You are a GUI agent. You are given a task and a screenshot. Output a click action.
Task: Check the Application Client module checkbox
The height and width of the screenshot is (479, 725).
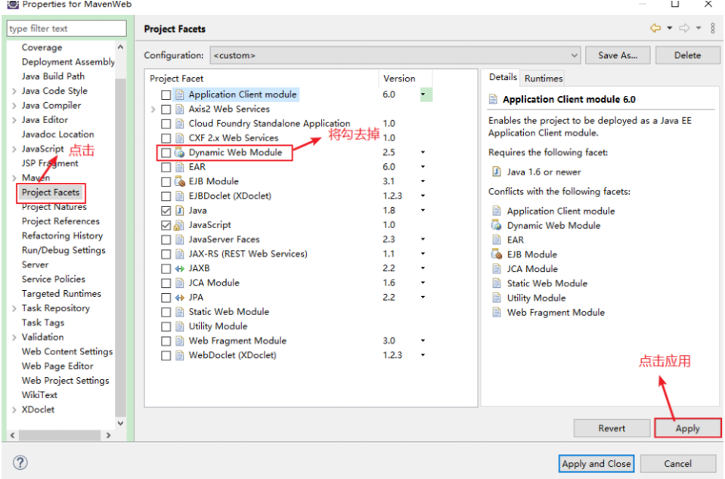166,94
